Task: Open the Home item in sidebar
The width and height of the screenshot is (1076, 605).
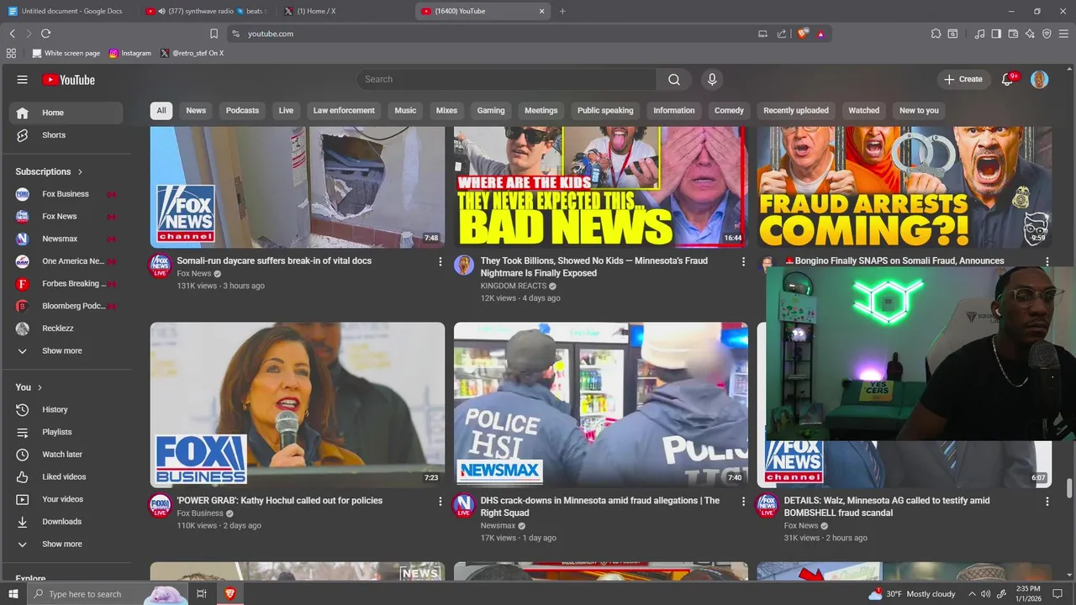Action: click(x=66, y=113)
